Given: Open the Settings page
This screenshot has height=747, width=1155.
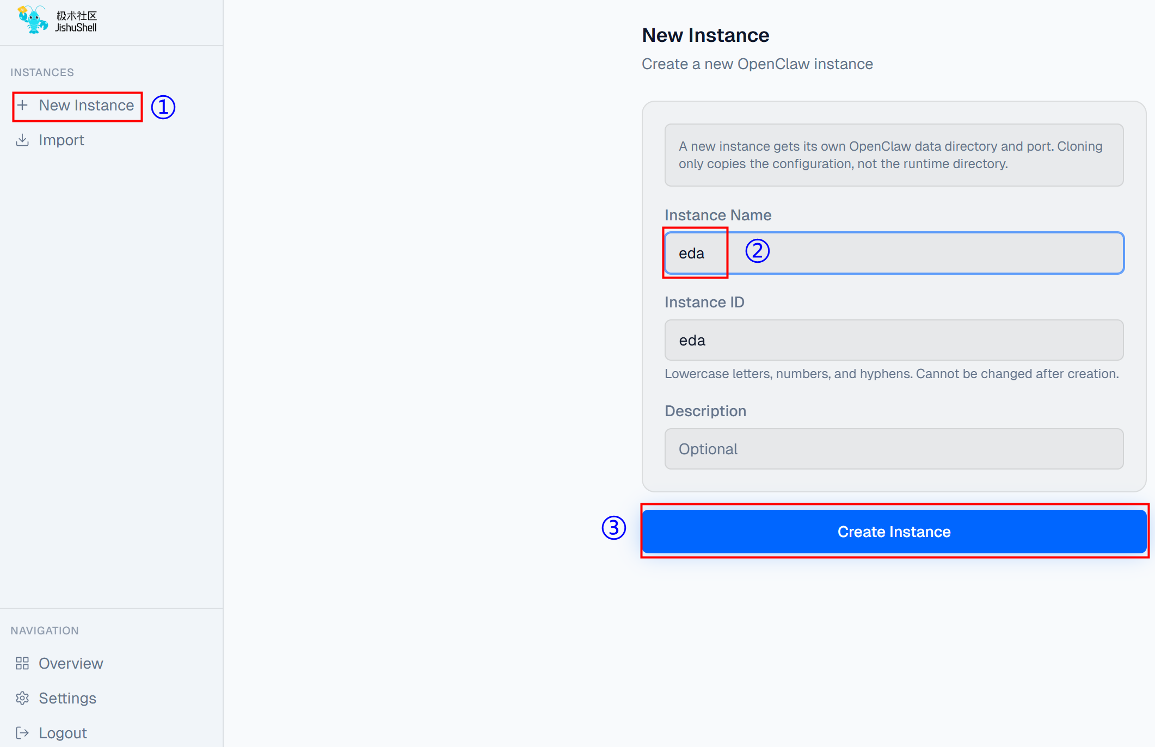Looking at the screenshot, I should pos(67,698).
